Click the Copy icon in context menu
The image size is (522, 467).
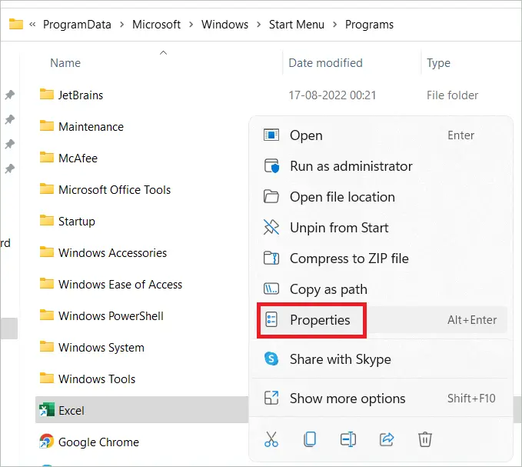click(x=310, y=439)
